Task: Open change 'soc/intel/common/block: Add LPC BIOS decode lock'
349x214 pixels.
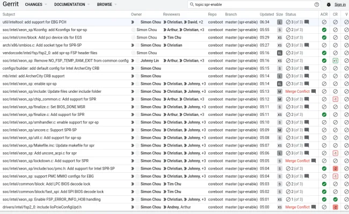Action: click(x=47, y=184)
